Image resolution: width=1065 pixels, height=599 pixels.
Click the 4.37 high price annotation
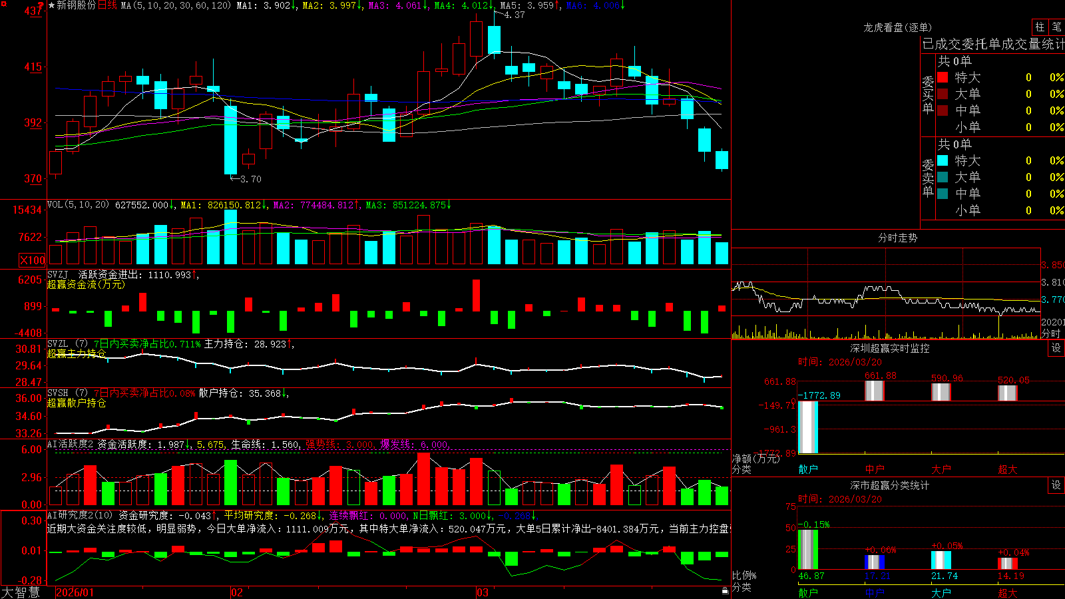[514, 15]
